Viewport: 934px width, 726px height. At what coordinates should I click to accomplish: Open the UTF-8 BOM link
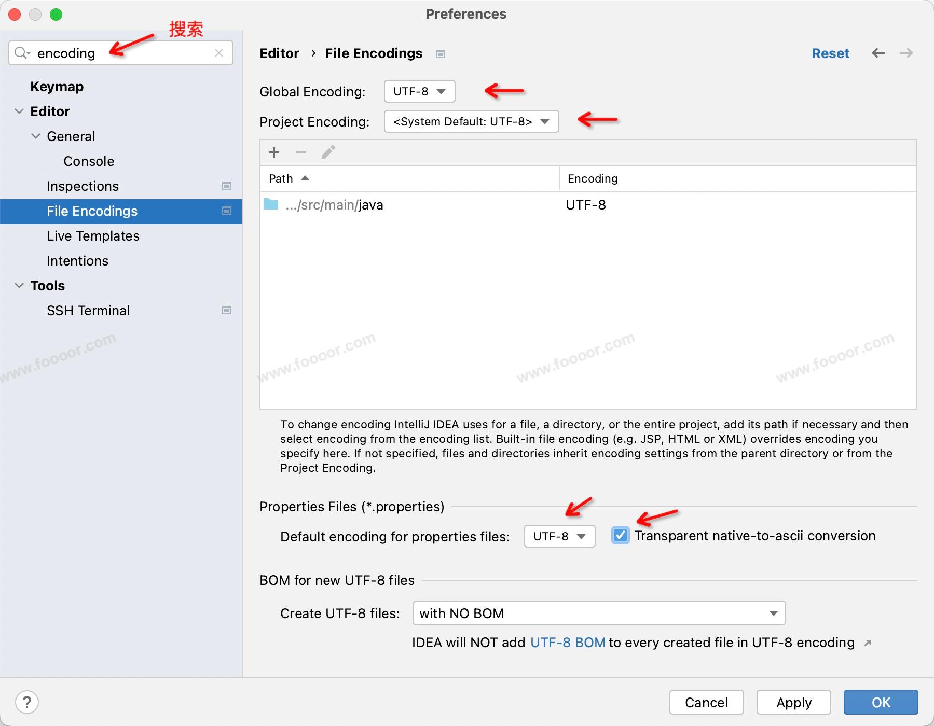568,643
